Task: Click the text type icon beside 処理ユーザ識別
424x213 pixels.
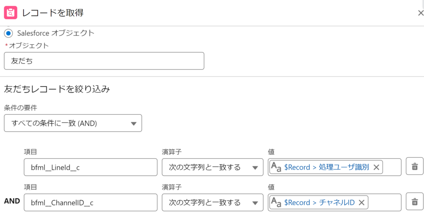Action: (277, 167)
